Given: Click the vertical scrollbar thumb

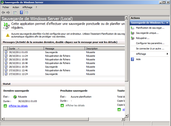Looking at the screenshot, I should tap(126, 50).
